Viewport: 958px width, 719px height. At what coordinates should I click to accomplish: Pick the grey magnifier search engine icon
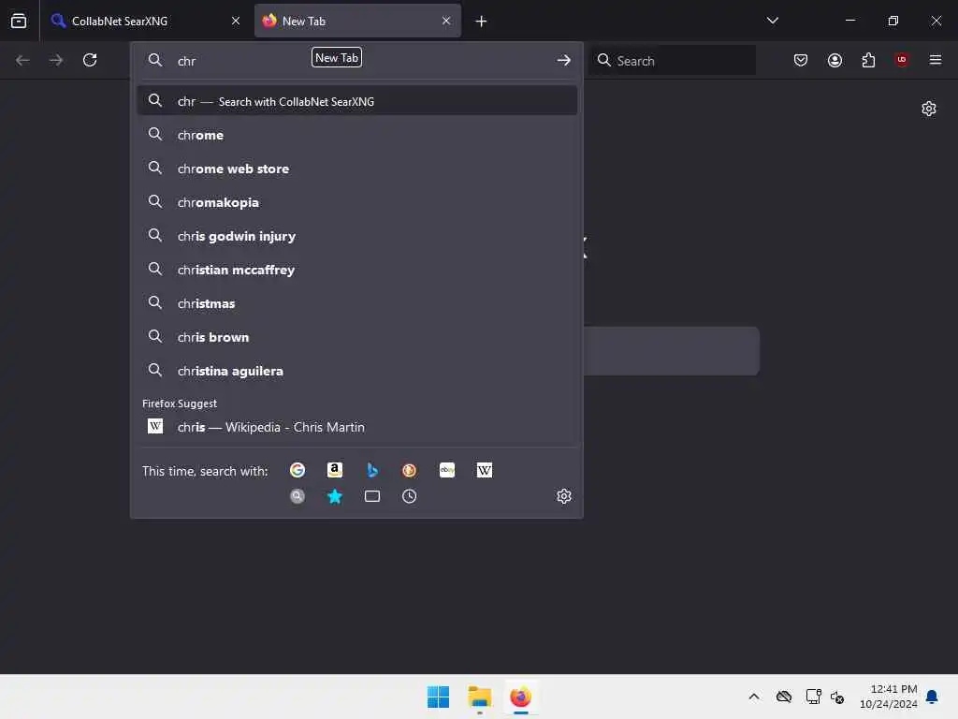298,496
